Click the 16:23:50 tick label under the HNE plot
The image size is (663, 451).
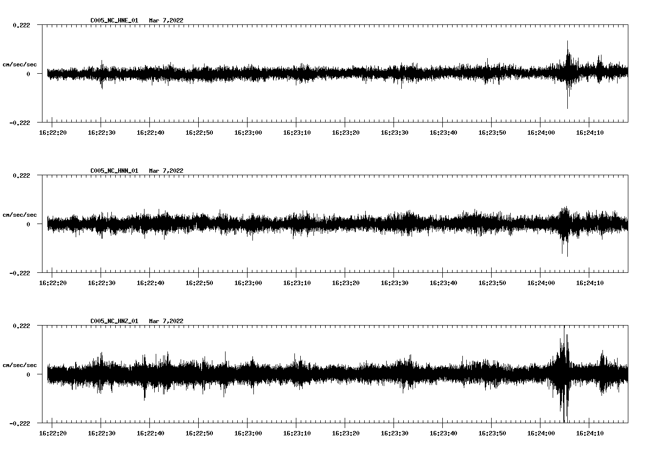pyautogui.click(x=492, y=132)
